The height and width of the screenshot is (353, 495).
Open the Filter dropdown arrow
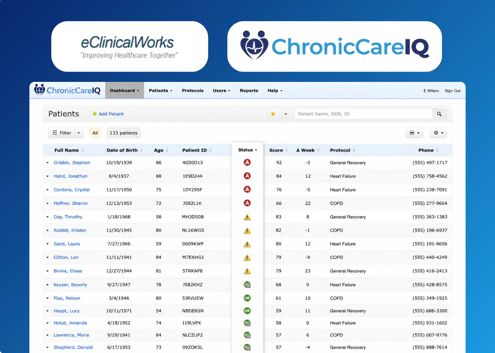[79, 133]
